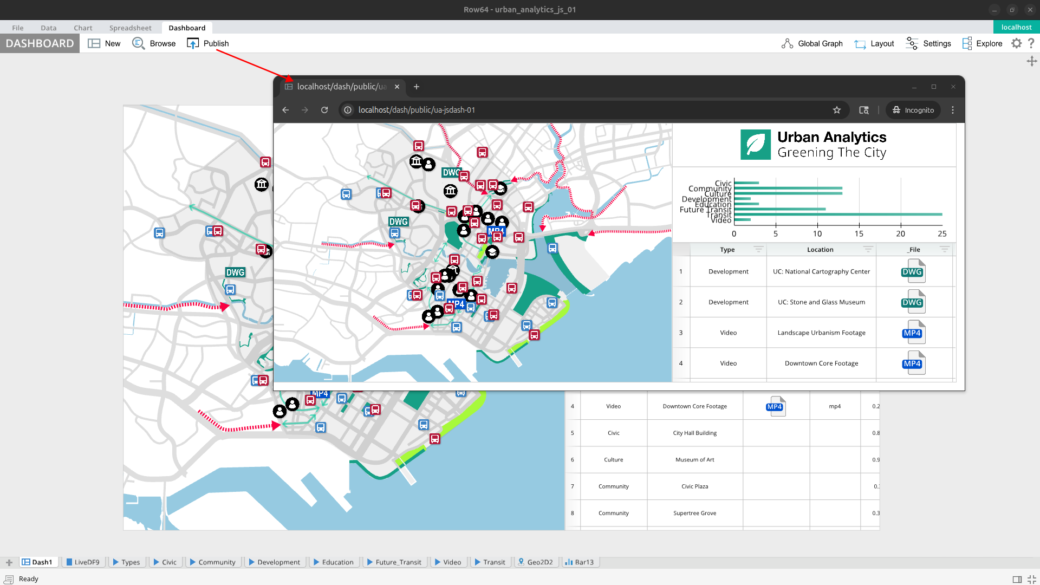1040x585 pixels.
Task: Open the Type column filter
Action: [758, 249]
